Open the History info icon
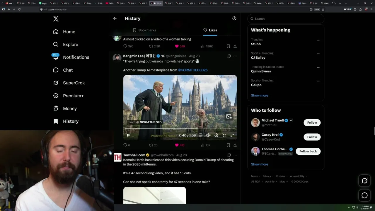375x211 pixels. pyautogui.click(x=234, y=18)
